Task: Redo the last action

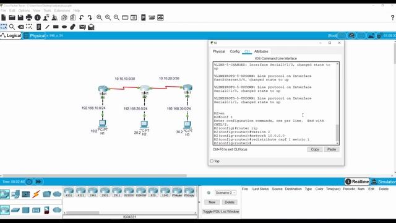Action: (x=90, y=17)
